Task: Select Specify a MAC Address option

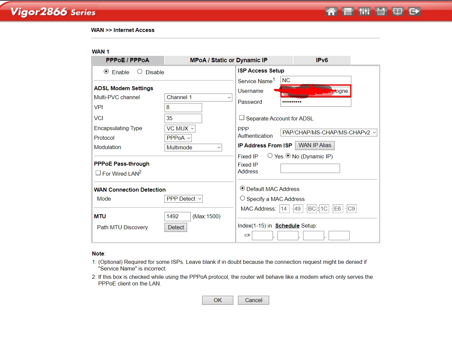Action: point(243,198)
